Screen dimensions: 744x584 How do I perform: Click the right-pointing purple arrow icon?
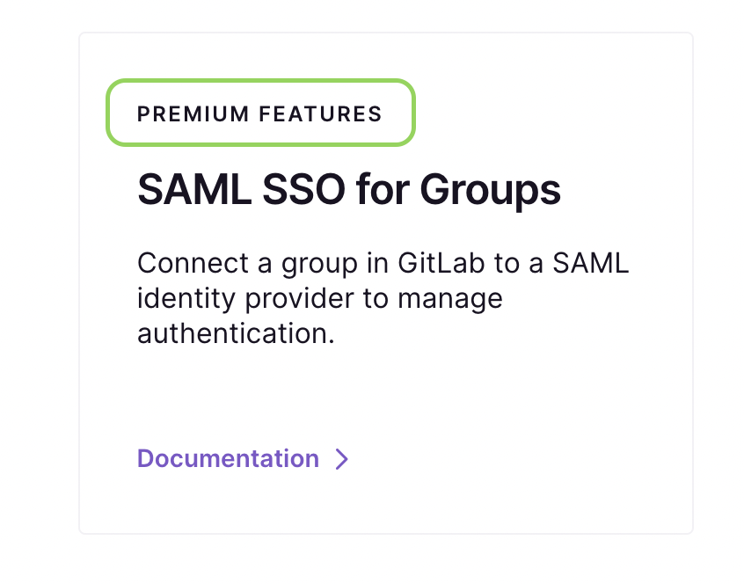(342, 459)
